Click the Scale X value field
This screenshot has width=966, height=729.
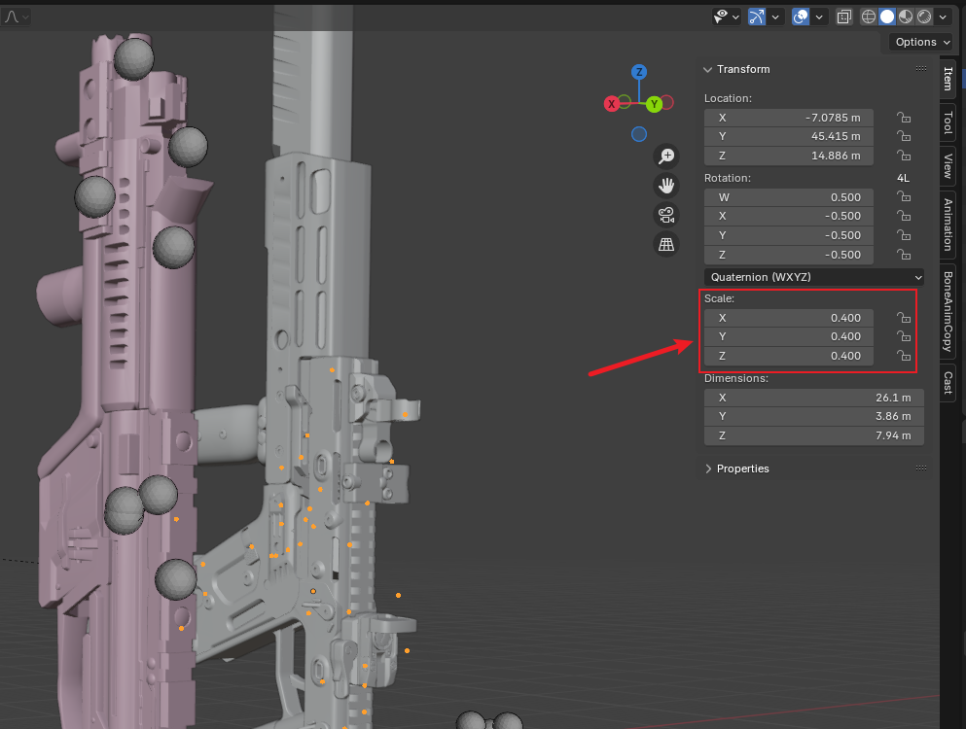(788, 318)
